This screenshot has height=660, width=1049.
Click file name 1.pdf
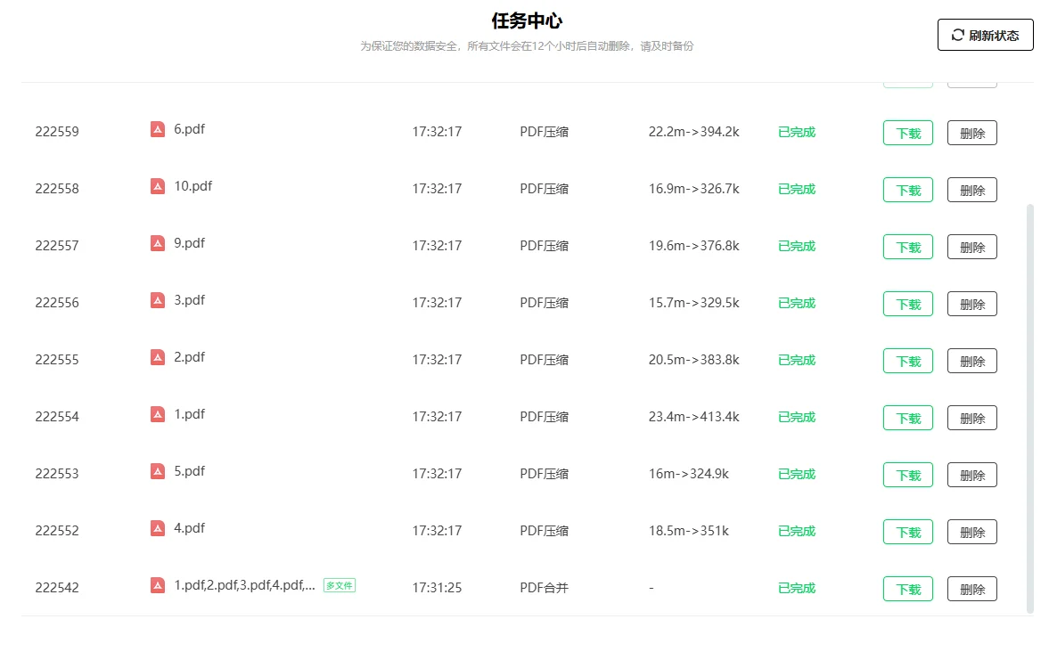point(189,414)
